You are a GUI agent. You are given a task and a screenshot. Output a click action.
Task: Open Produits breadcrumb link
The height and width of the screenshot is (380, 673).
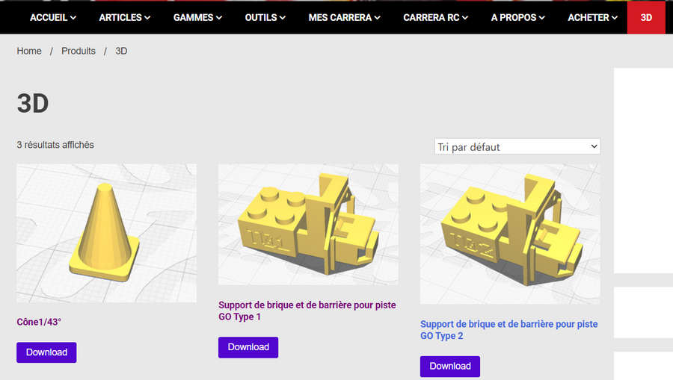[78, 51]
